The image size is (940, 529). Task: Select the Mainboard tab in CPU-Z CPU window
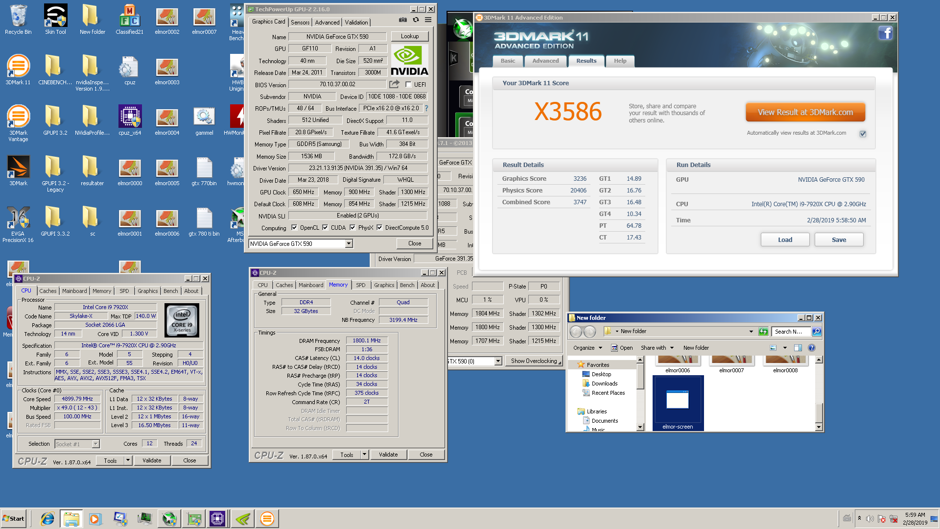(74, 291)
